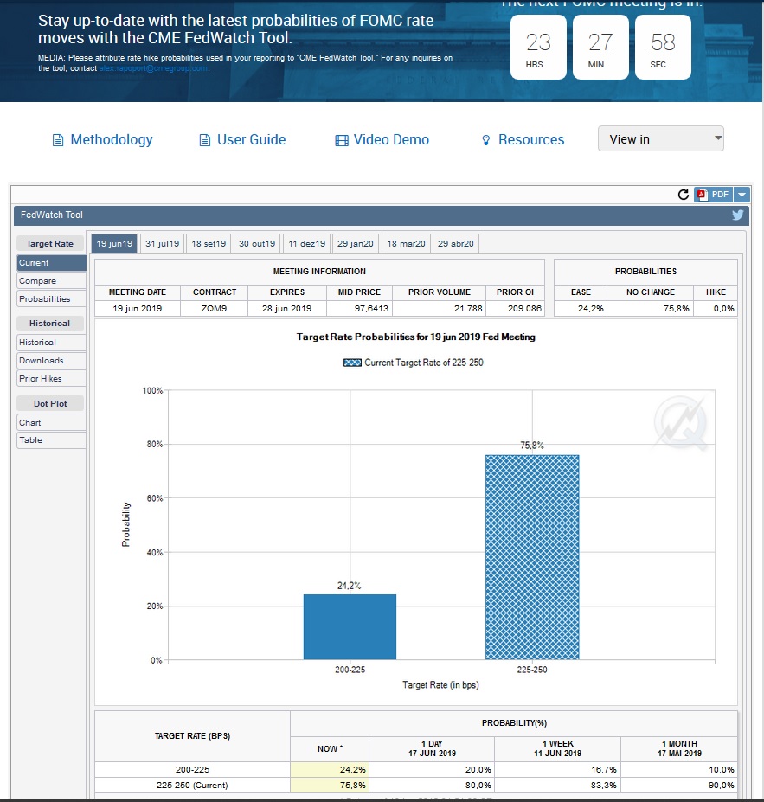Click the chart watermark logo
The width and height of the screenshot is (764, 802).
click(x=680, y=424)
